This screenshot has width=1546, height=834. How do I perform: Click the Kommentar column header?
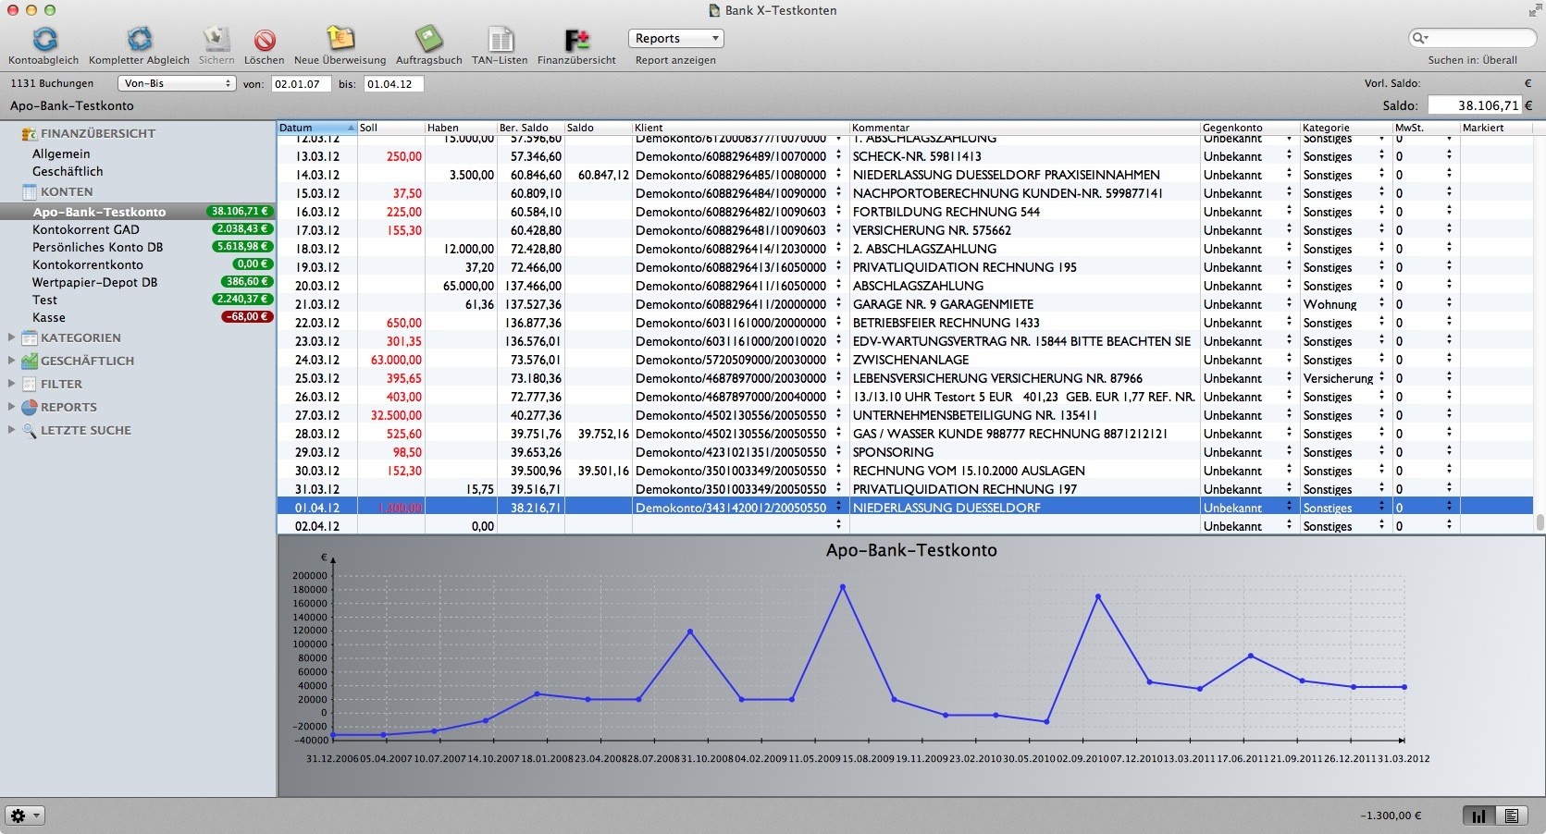(x=1022, y=128)
